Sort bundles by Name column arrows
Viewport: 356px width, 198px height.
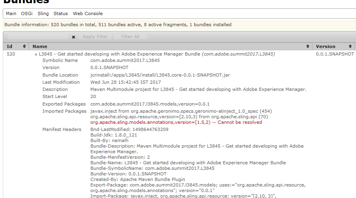308,46
